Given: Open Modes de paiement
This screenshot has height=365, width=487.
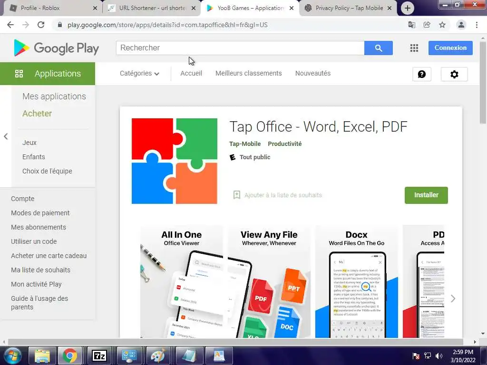Looking at the screenshot, I should [40, 213].
